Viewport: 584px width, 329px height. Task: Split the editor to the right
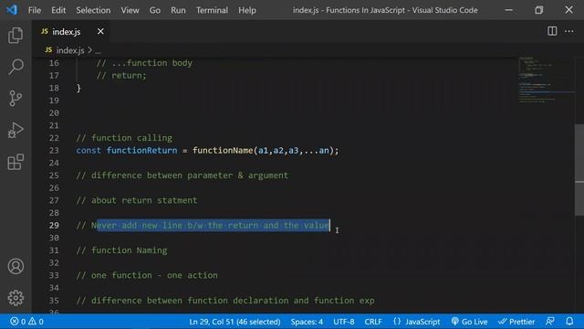click(x=552, y=31)
